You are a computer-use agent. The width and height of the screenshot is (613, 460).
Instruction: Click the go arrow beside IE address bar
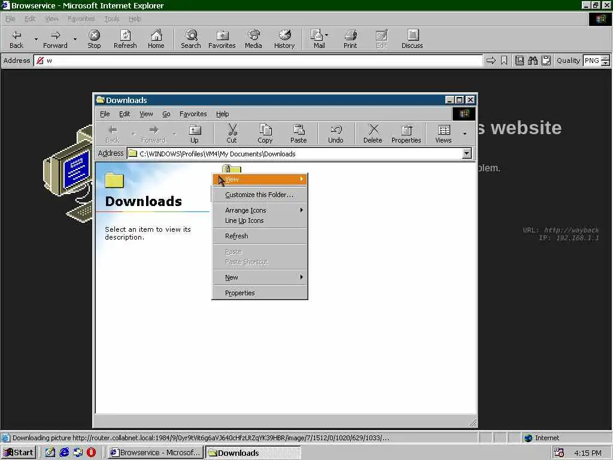click(x=491, y=60)
